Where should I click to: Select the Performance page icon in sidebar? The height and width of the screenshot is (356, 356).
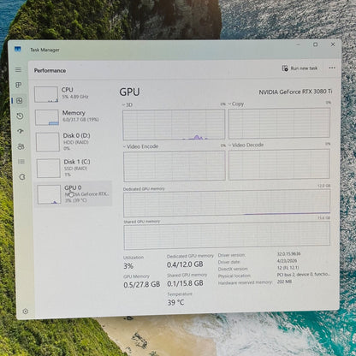coord(20,100)
